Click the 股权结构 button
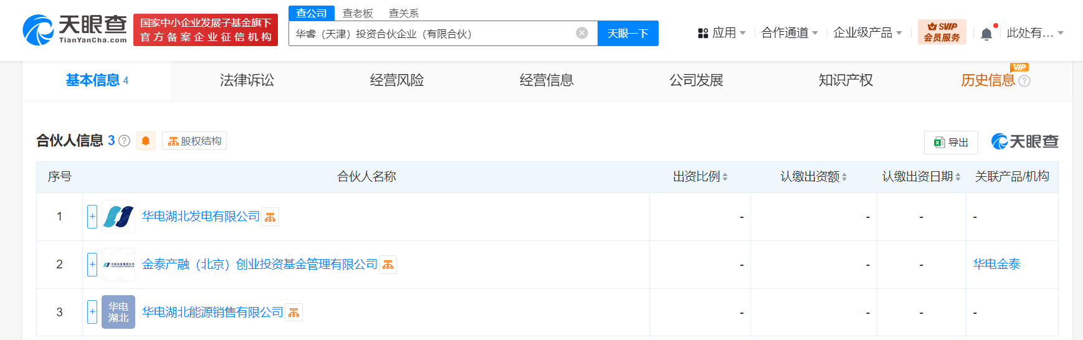The image size is (1083, 340). (194, 141)
